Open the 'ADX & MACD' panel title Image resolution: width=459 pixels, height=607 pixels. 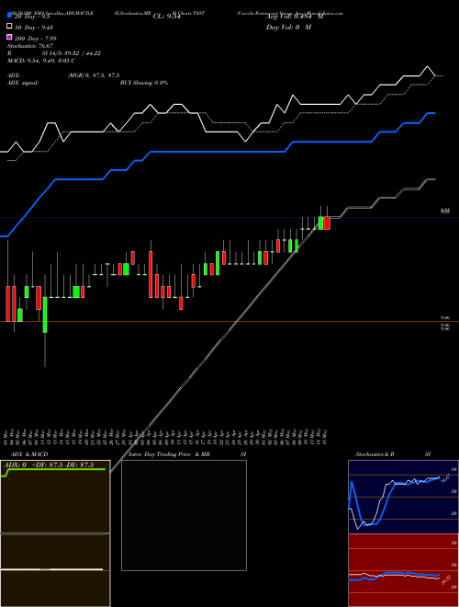(29, 454)
